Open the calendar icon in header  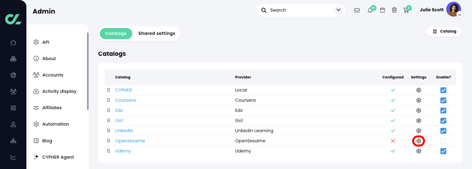pyautogui.click(x=382, y=10)
